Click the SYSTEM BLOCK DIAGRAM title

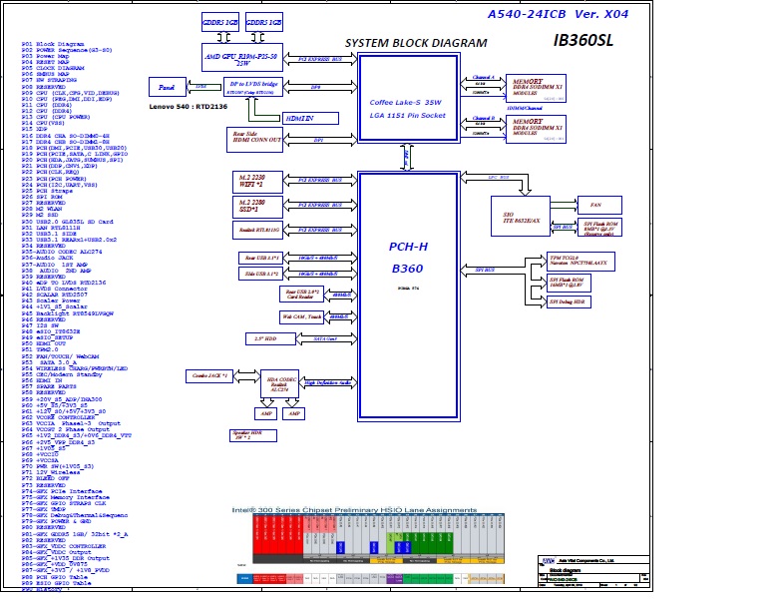point(416,44)
